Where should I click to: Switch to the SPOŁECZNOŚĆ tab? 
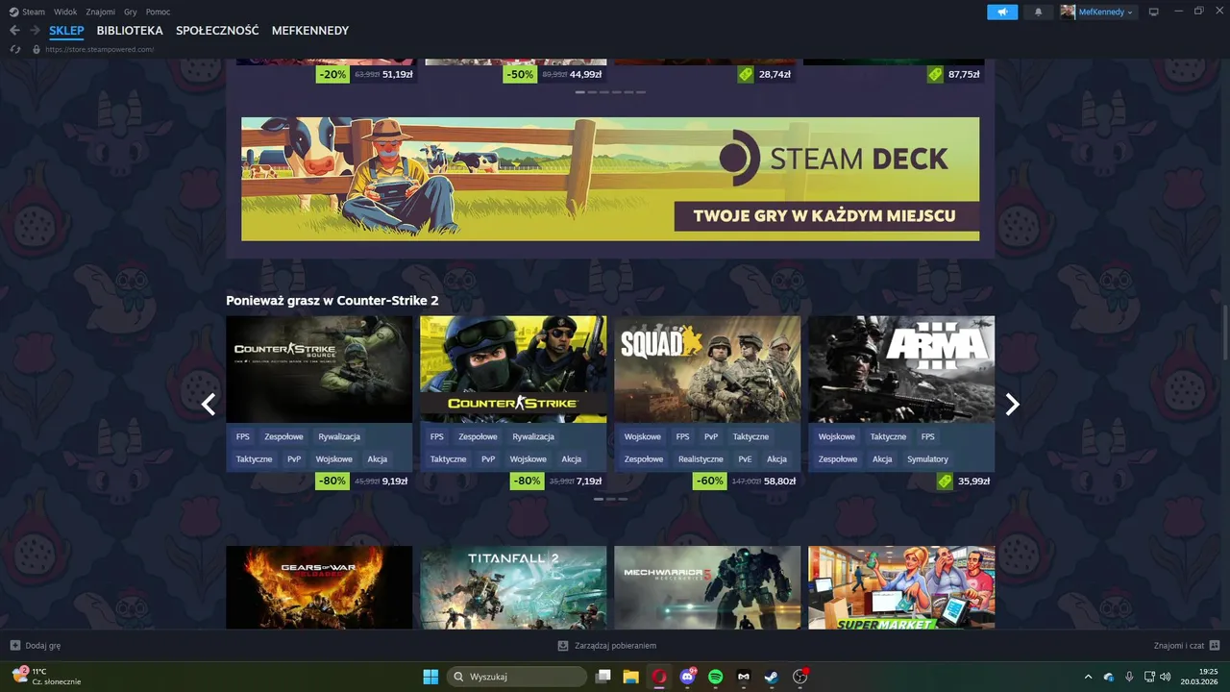click(217, 31)
